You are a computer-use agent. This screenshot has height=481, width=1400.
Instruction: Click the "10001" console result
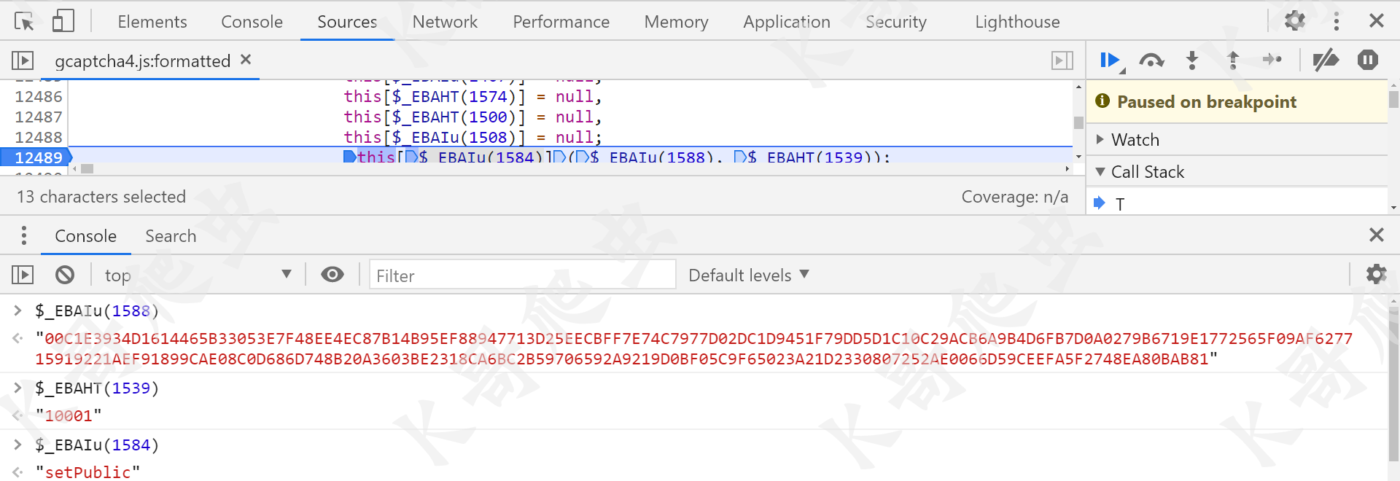point(69,416)
